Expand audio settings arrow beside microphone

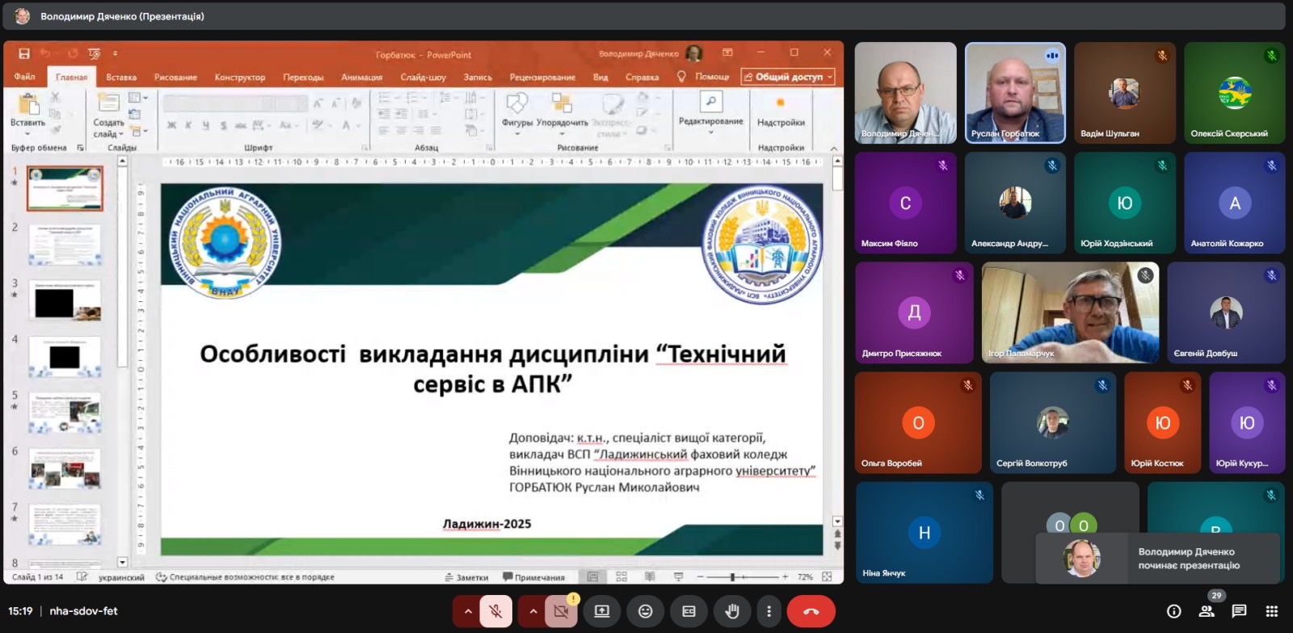click(467, 611)
